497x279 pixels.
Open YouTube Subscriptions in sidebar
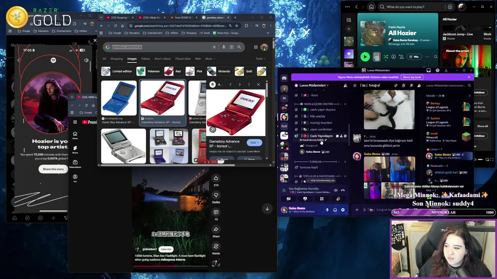tap(75, 164)
